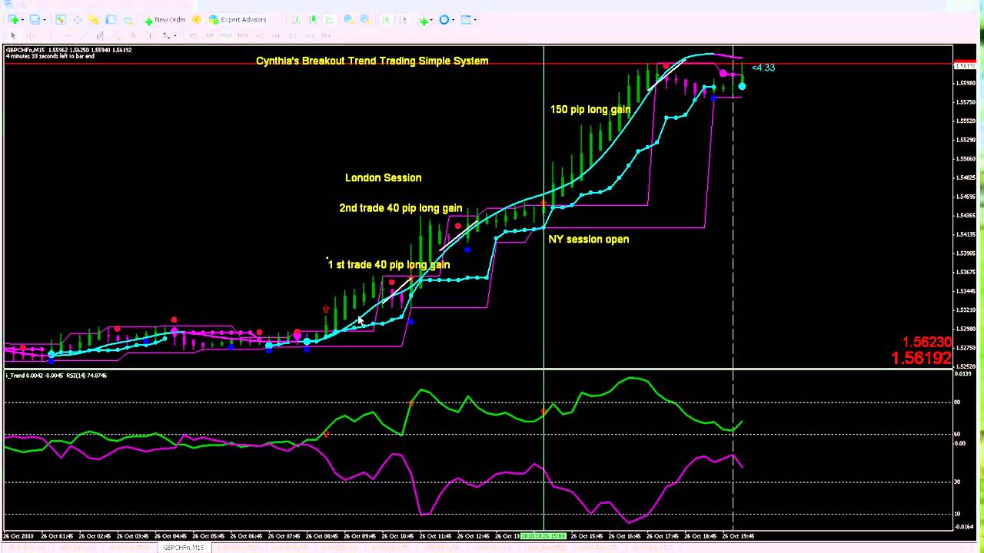This screenshot has height=553, width=984.
Task: Switch to M5 timeframe
Action: pyautogui.click(x=210, y=35)
